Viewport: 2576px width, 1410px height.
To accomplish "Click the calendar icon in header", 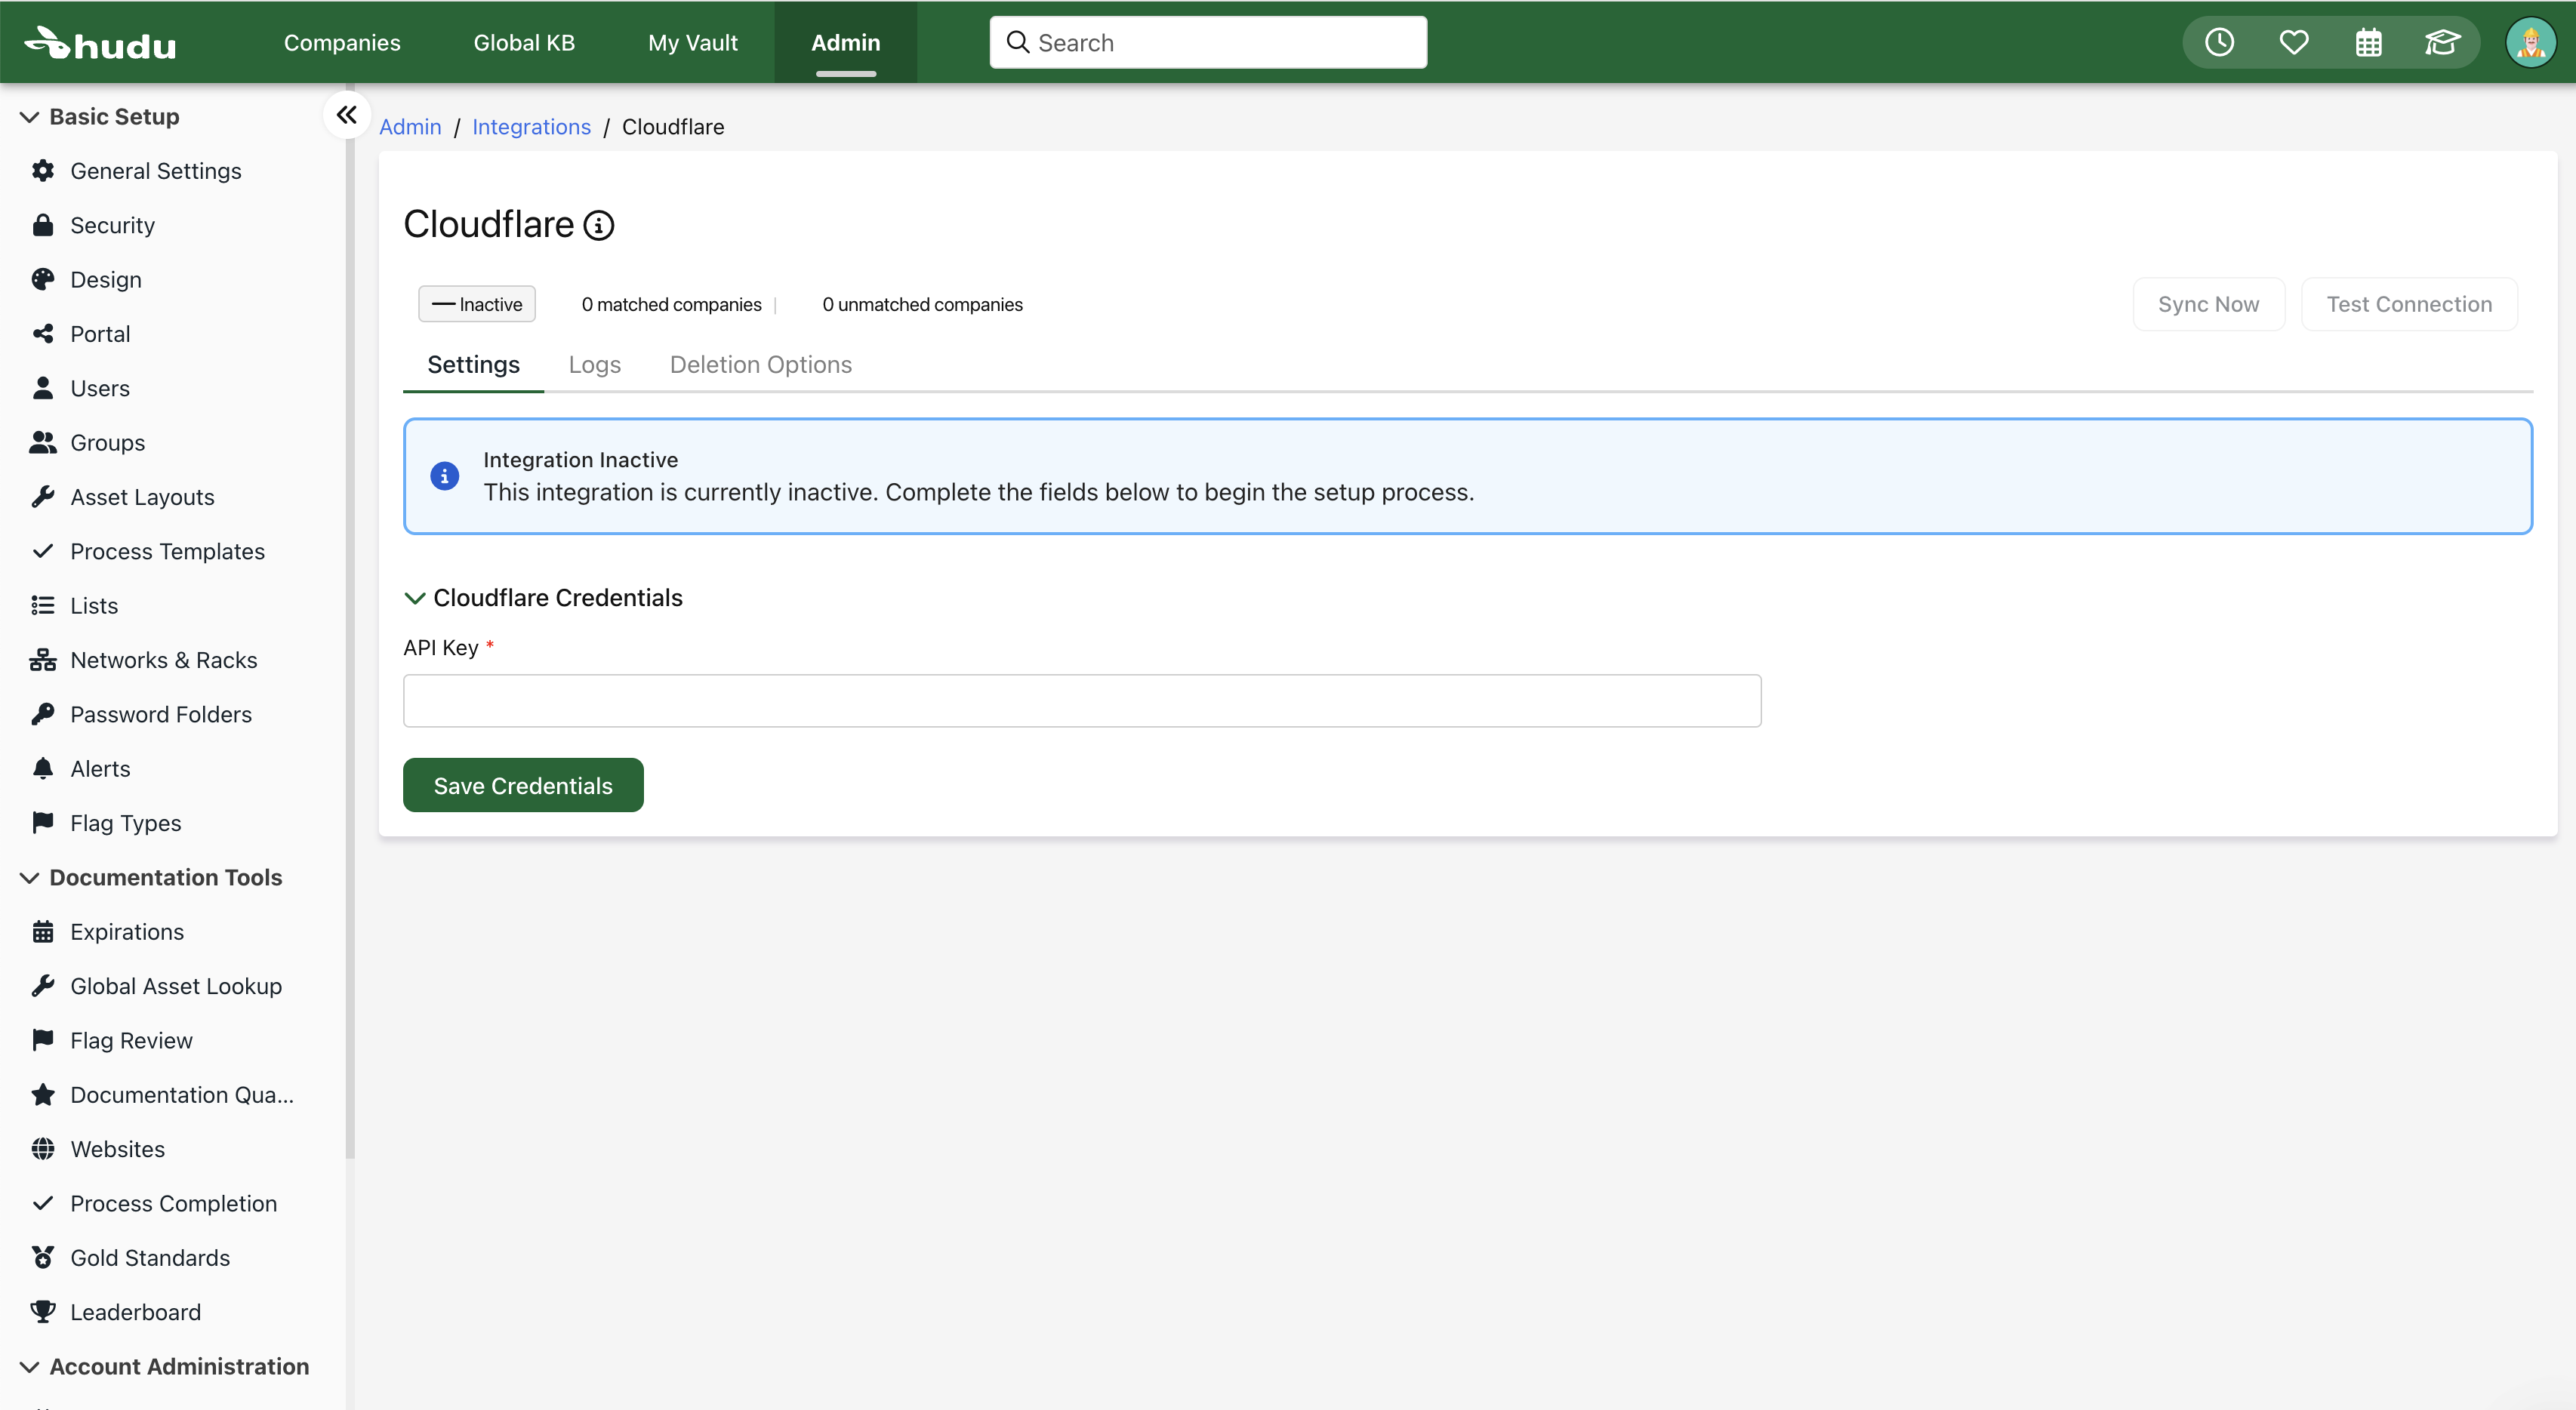I will (x=2368, y=42).
